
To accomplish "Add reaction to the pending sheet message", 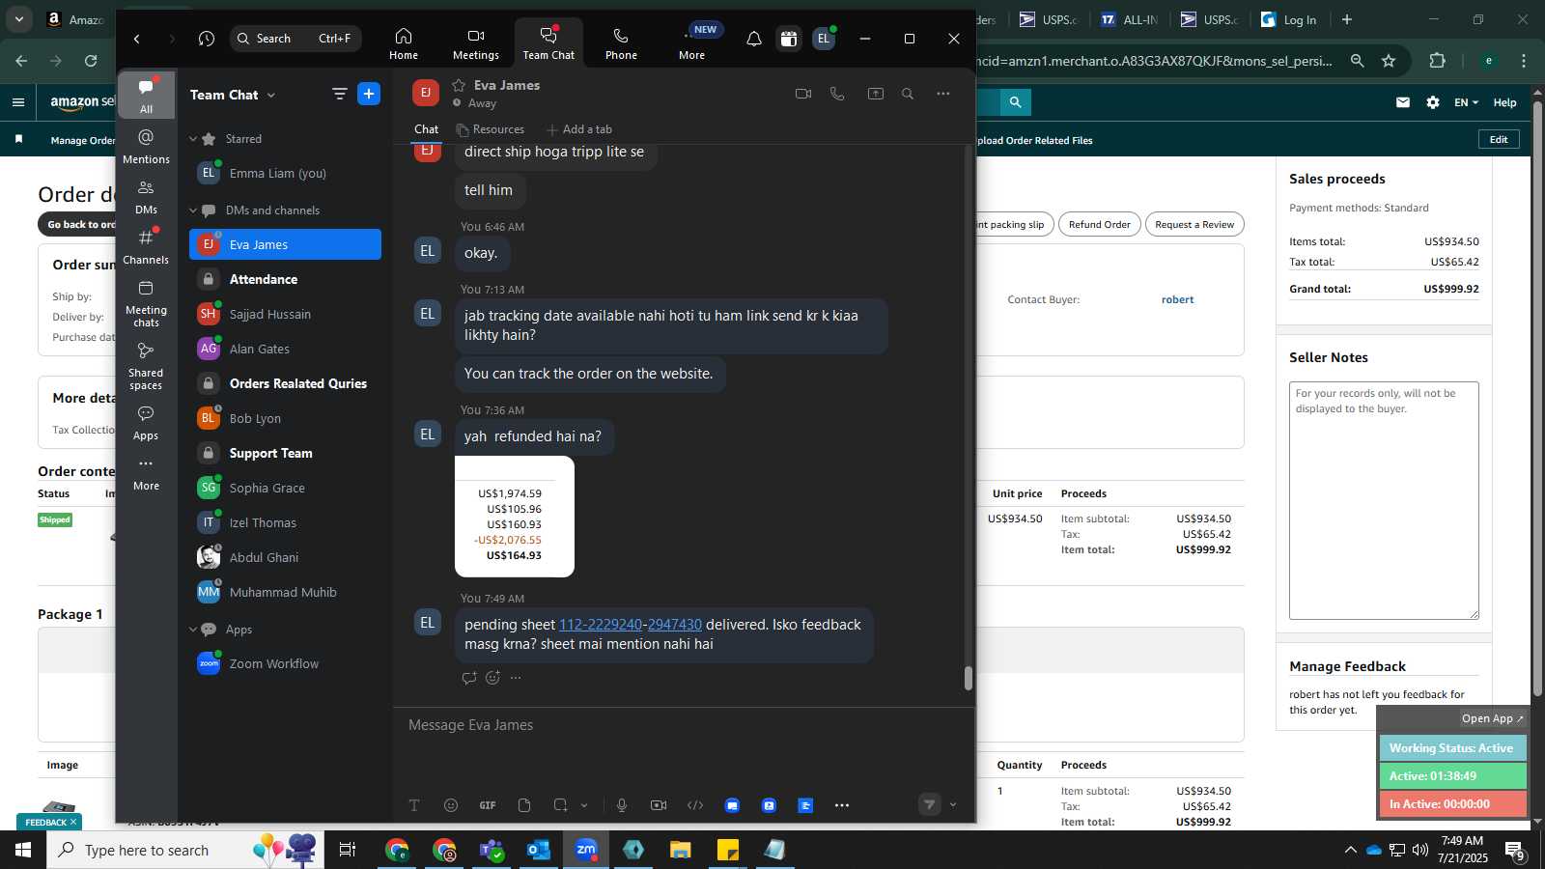I will [x=492, y=678].
